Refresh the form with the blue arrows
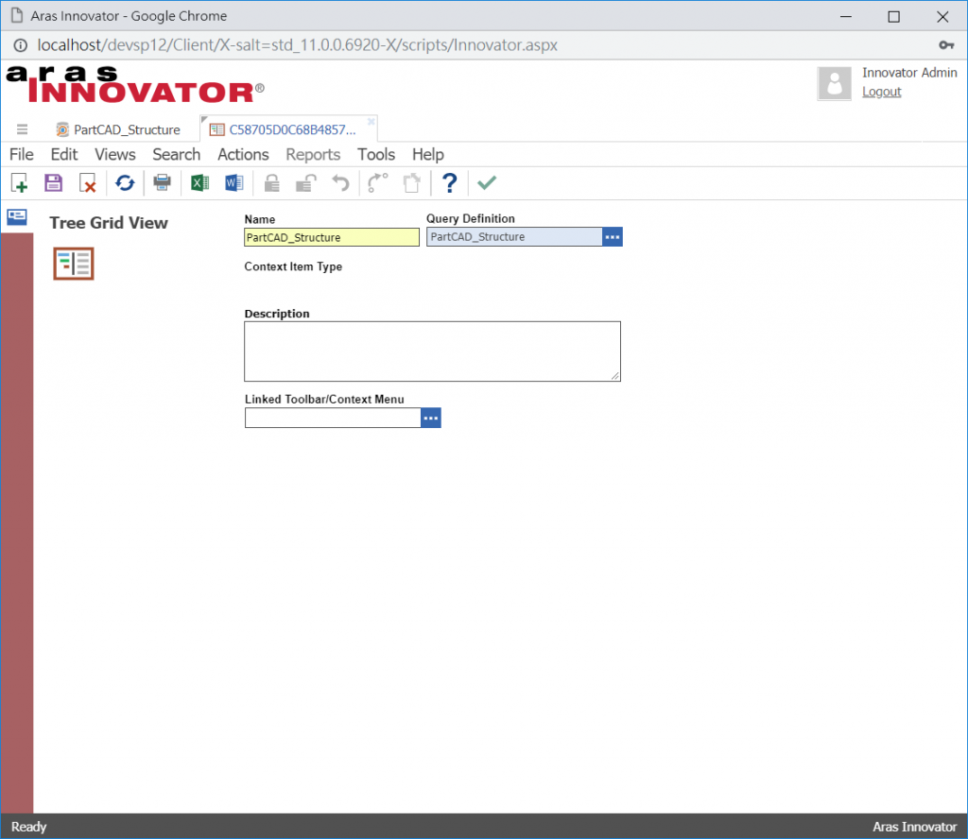This screenshot has width=968, height=839. click(126, 183)
